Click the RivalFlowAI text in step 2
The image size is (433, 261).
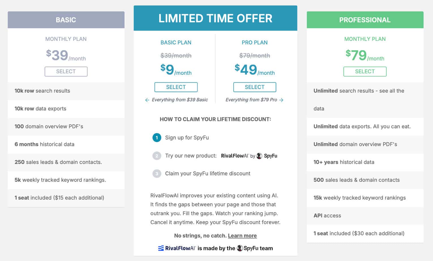[235, 156]
